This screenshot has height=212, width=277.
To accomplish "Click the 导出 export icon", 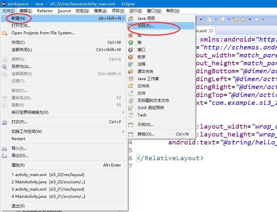I will tap(5, 156).
